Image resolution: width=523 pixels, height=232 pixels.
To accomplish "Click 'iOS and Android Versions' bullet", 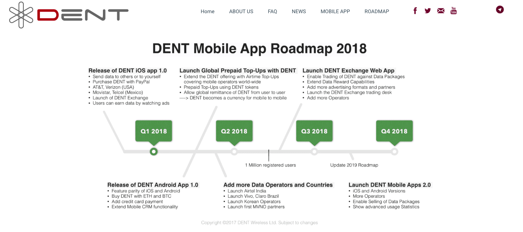I will [379, 191].
